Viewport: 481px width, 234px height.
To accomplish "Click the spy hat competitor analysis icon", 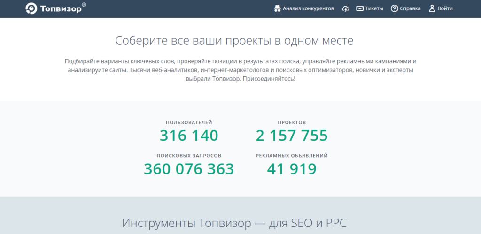I will pos(277,8).
